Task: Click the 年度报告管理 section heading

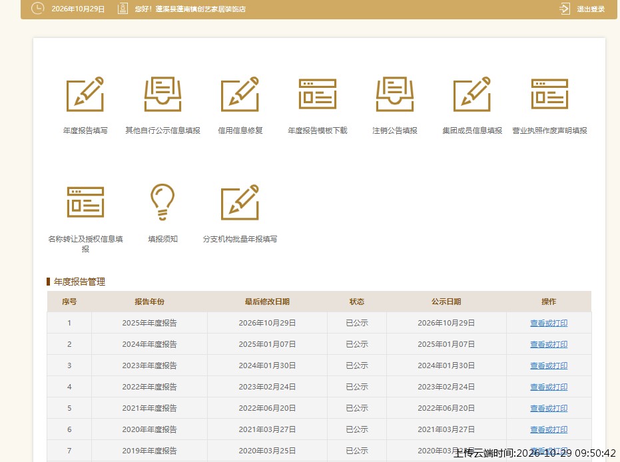Action: 79,282
